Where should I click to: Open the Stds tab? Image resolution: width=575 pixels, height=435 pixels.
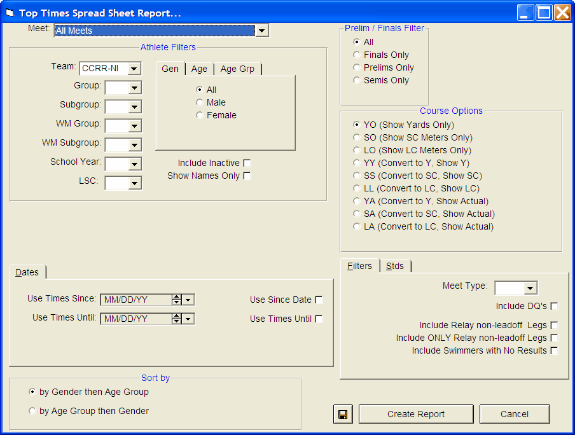click(395, 266)
